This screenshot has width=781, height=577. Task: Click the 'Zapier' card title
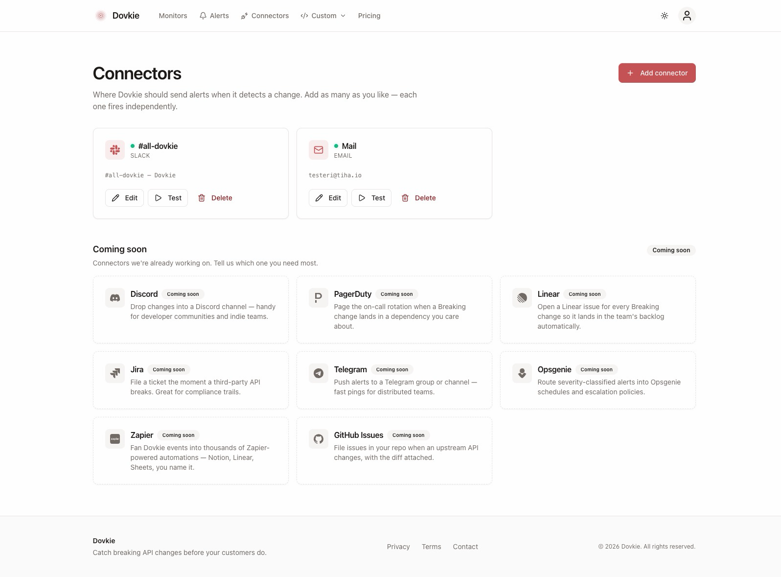pos(142,435)
